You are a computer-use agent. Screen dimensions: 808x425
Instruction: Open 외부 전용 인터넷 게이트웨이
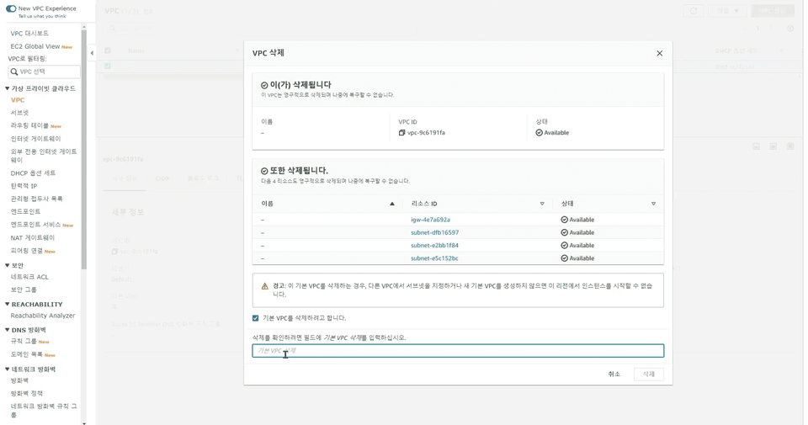tap(44, 156)
